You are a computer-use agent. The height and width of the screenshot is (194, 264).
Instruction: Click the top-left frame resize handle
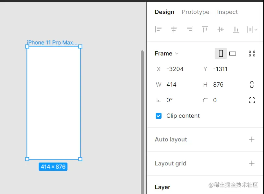click(27, 46)
